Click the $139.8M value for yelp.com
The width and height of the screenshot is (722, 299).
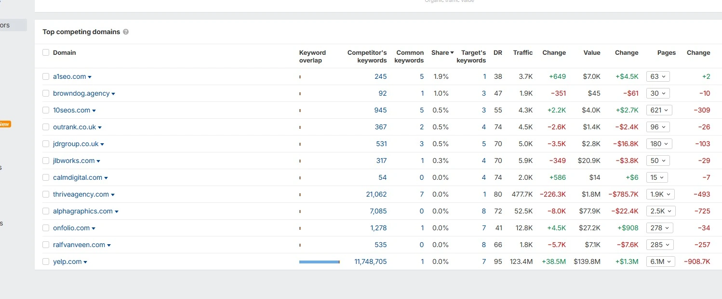click(587, 262)
